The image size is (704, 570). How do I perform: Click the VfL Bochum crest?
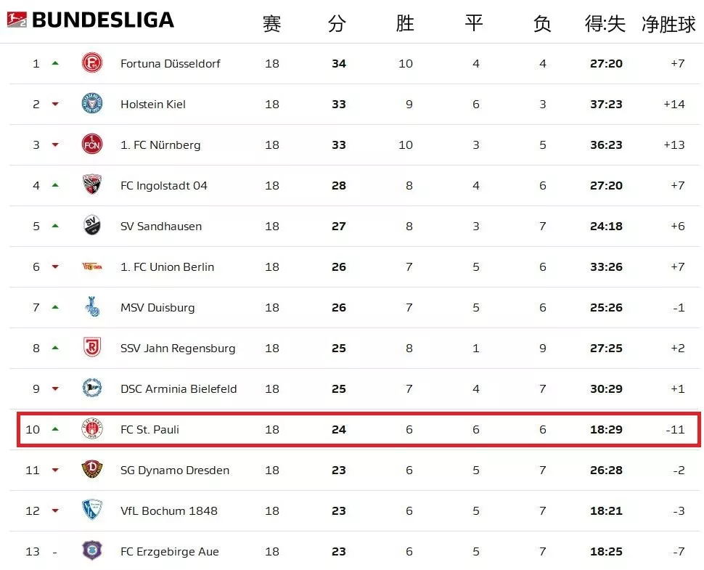point(92,510)
